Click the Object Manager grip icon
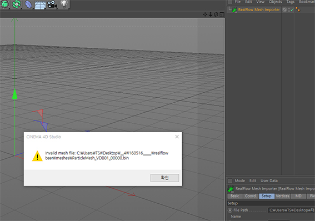This screenshot has height=221, width=315. coord(230,2)
